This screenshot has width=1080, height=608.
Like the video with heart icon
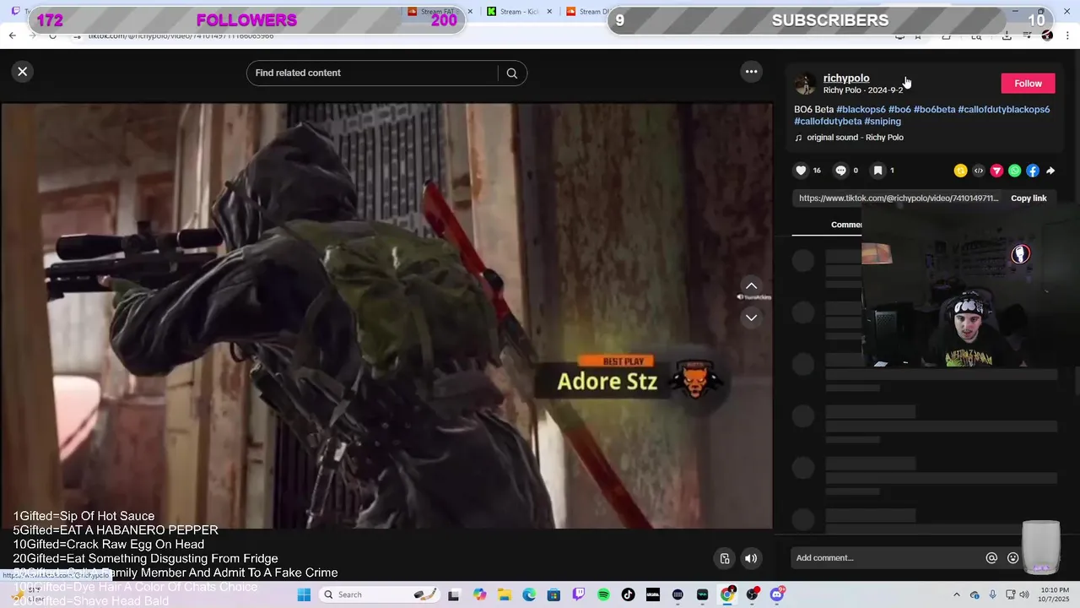(801, 171)
